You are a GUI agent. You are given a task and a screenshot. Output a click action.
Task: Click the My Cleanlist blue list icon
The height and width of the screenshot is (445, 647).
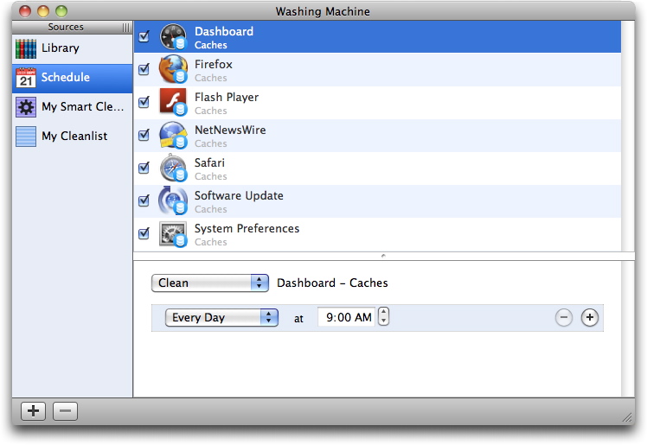click(26, 137)
